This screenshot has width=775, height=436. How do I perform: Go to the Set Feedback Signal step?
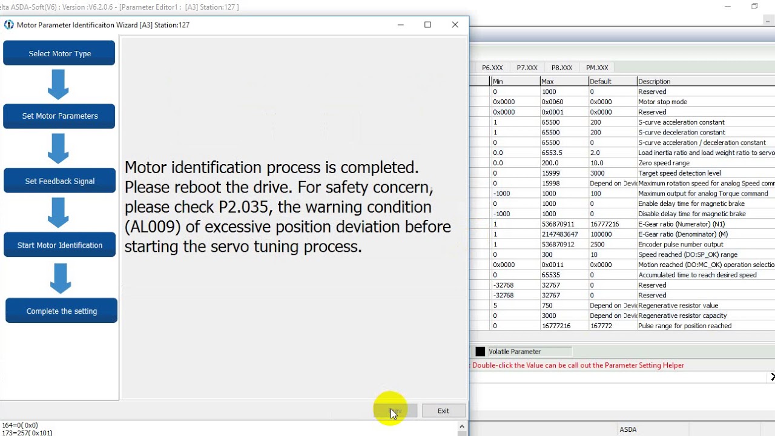pos(59,181)
